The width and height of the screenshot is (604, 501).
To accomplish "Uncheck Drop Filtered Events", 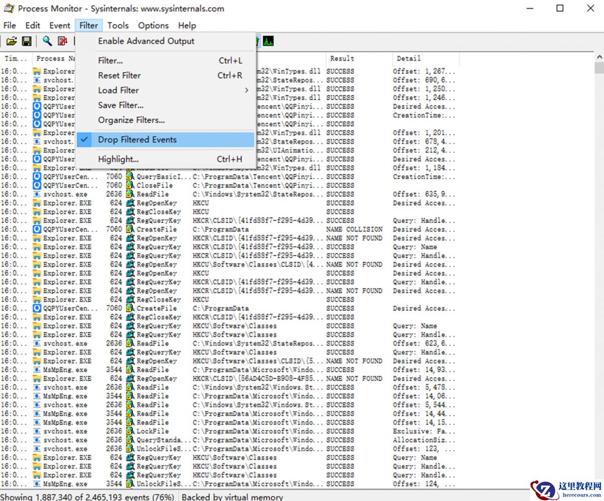I will 137,139.
